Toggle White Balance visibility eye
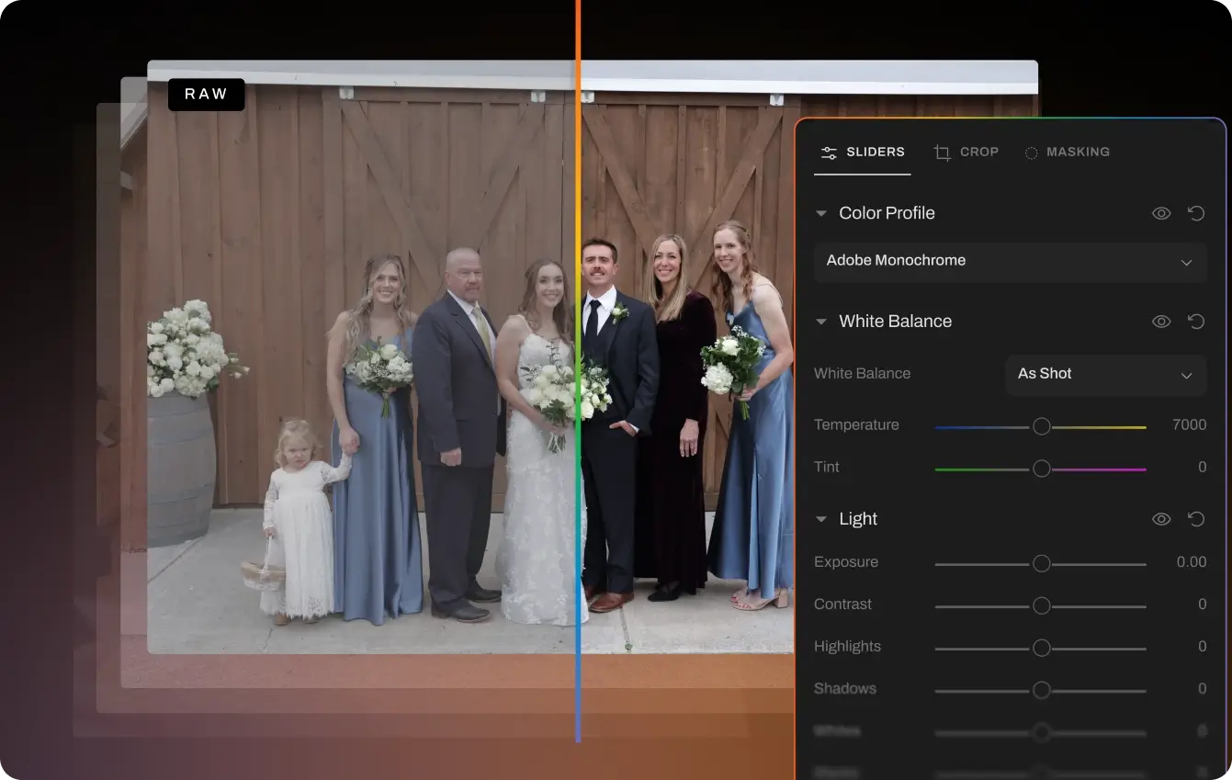The image size is (1232, 780). pos(1161,322)
